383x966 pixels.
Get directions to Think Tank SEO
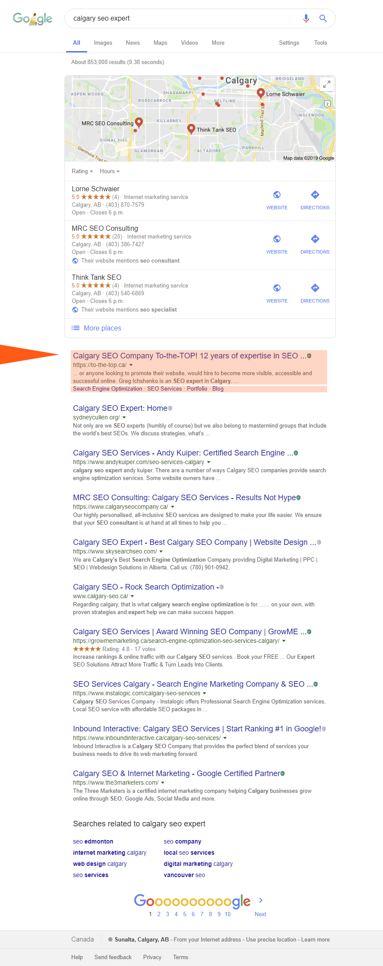[x=315, y=288]
